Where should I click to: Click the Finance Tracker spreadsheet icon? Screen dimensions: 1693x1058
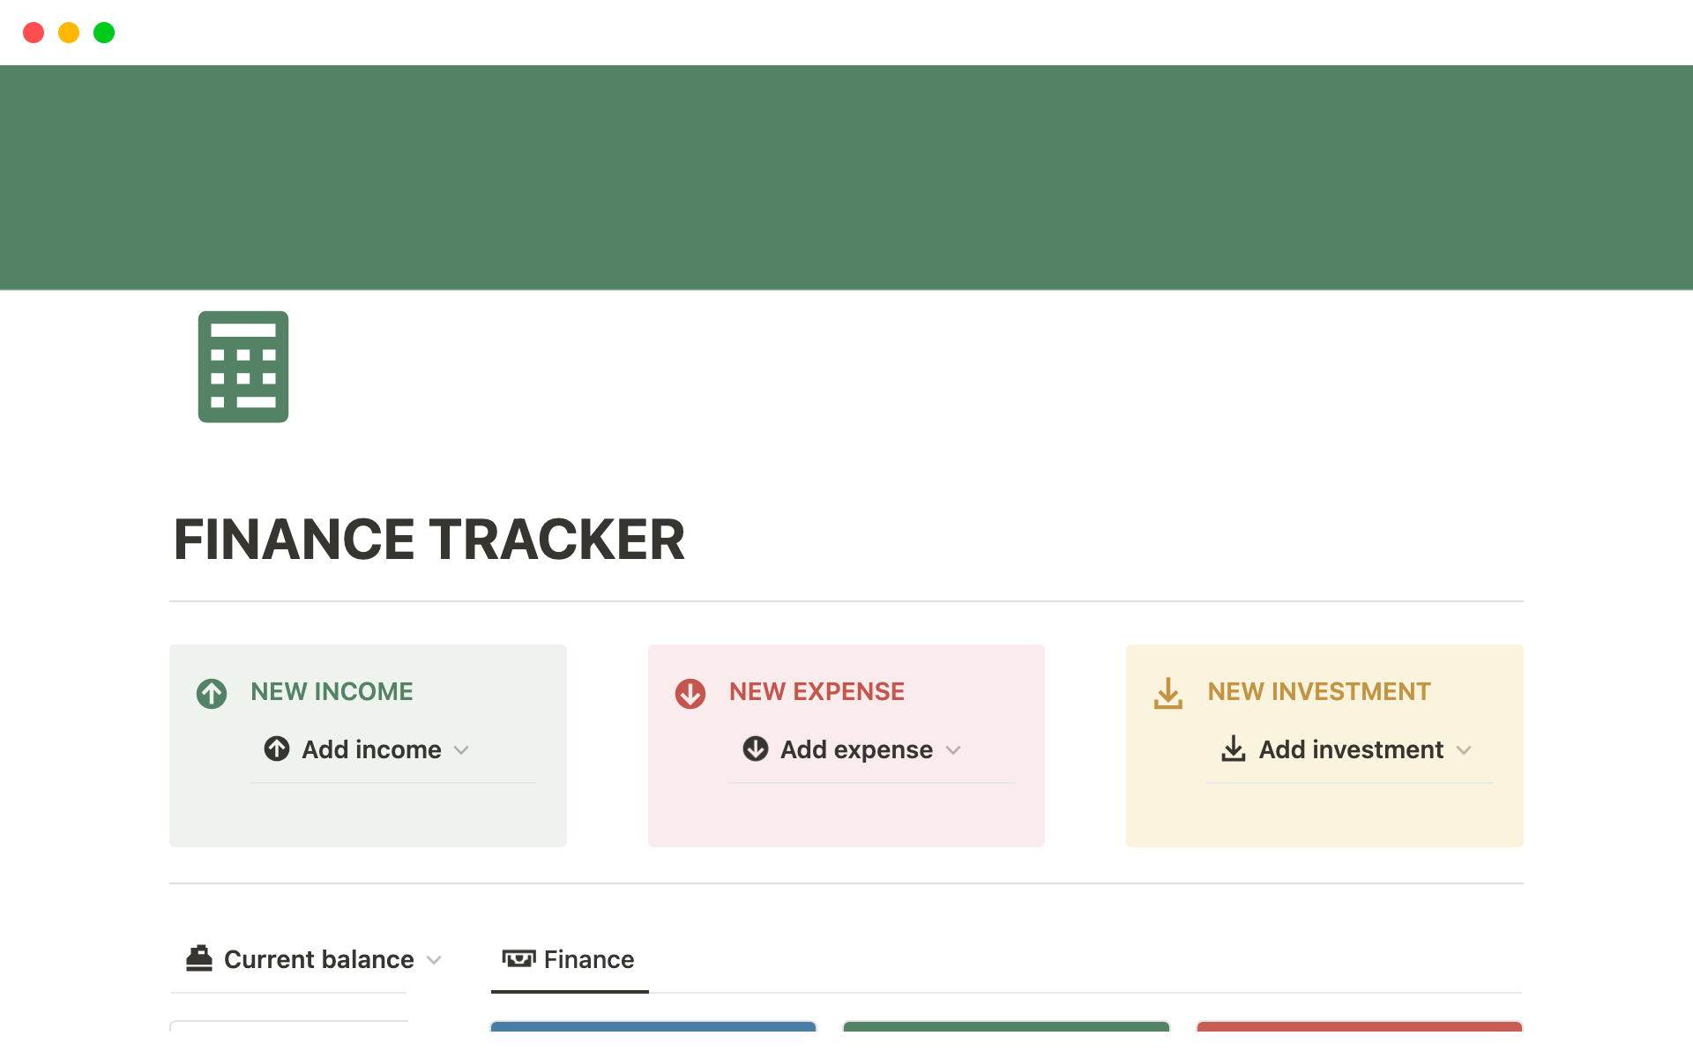point(243,366)
